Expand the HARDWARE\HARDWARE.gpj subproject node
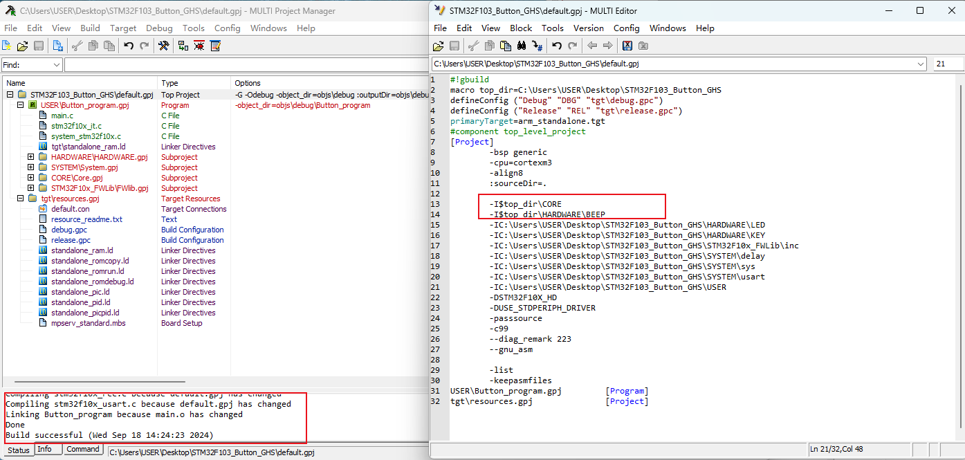 [30, 157]
